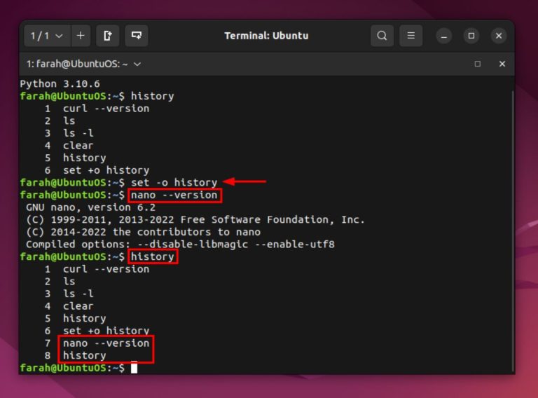538x398 pixels.
Task: Click the add terminal right split icon
Action: [108, 35]
